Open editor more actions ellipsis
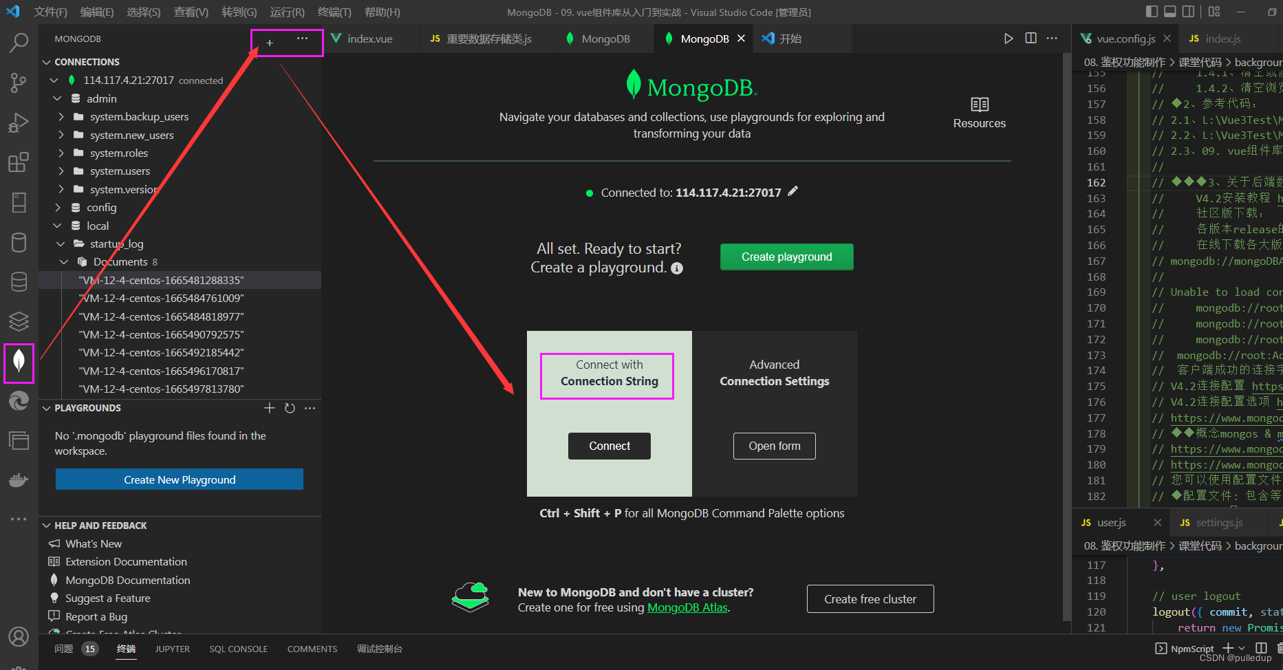The width and height of the screenshot is (1283, 670). [1052, 39]
